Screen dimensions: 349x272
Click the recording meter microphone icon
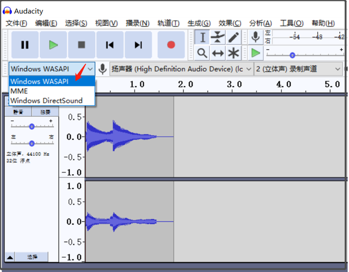(x=255, y=37)
